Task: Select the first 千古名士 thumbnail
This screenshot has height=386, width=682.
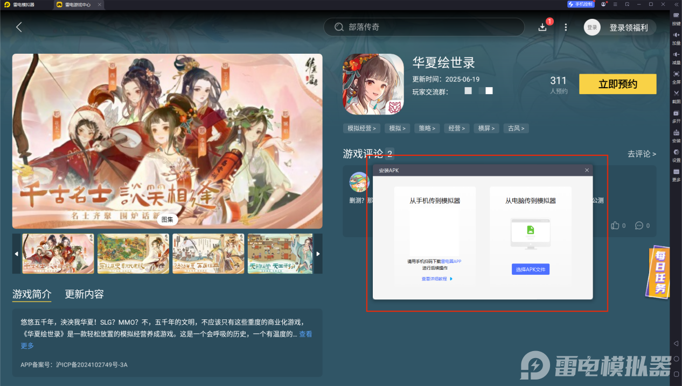Action: pyautogui.click(x=58, y=254)
